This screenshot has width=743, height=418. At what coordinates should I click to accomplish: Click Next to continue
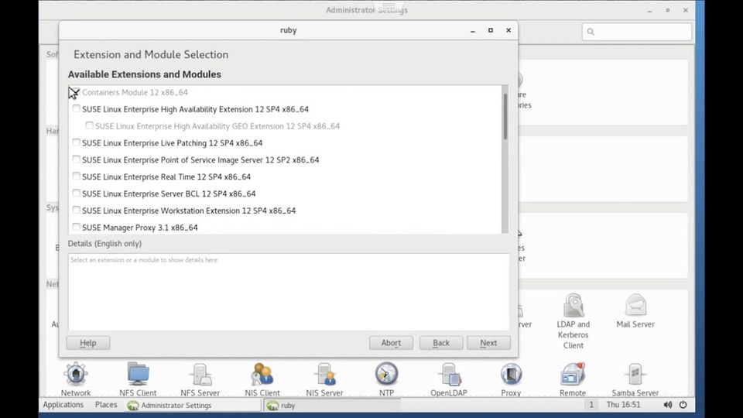coord(488,343)
